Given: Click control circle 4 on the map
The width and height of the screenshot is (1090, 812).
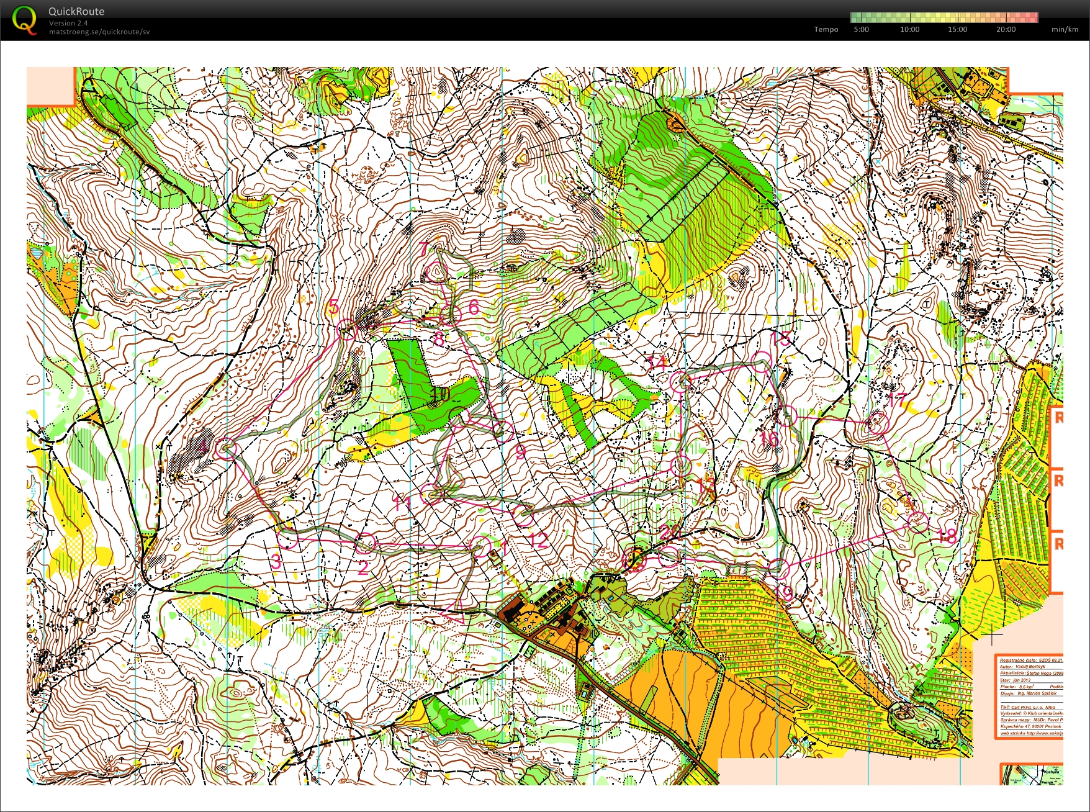Looking at the screenshot, I should [227, 448].
